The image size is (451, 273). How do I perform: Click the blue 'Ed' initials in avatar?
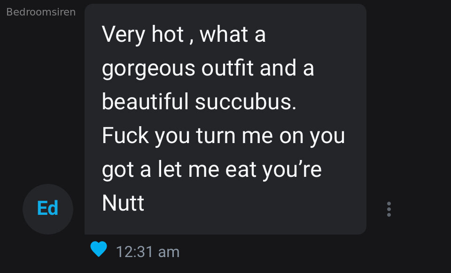point(48,208)
